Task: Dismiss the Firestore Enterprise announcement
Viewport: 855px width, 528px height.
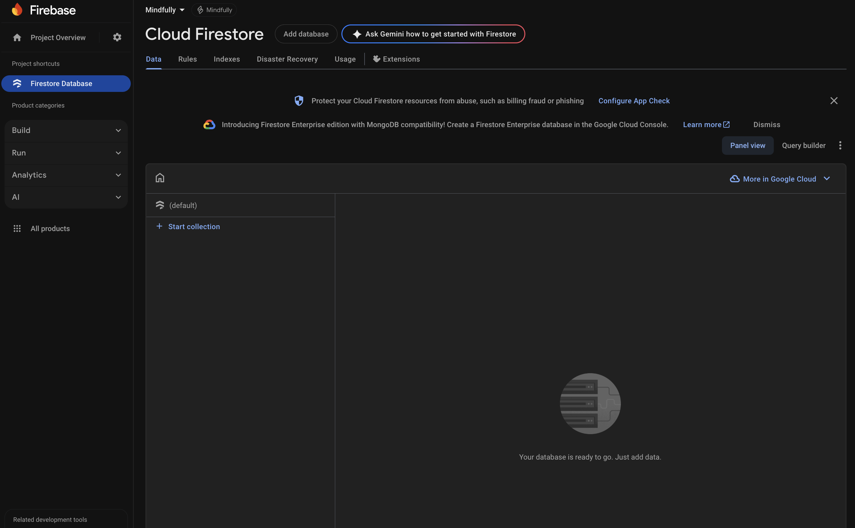Action: click(766, 124)
